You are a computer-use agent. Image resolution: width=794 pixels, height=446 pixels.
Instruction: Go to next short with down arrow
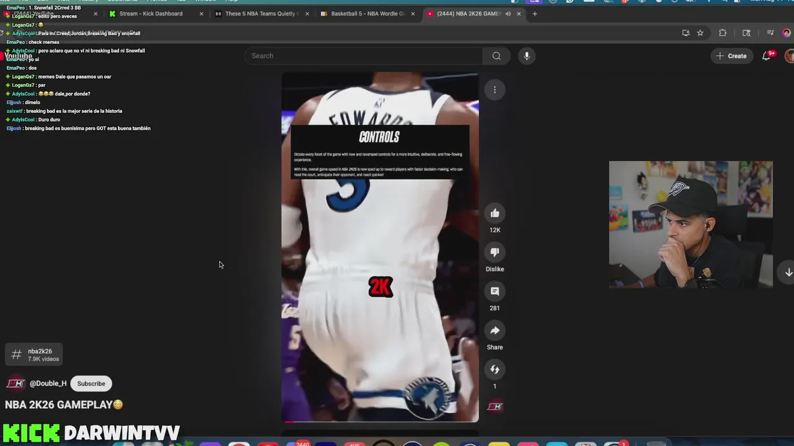tap(788, 273)
